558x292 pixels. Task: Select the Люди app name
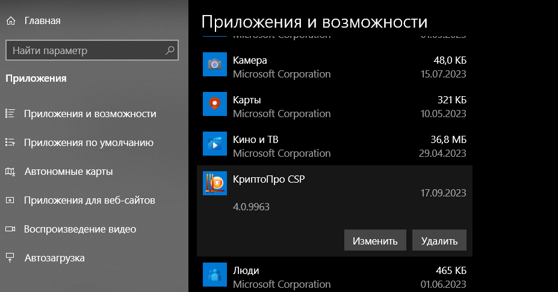point(246,271)
